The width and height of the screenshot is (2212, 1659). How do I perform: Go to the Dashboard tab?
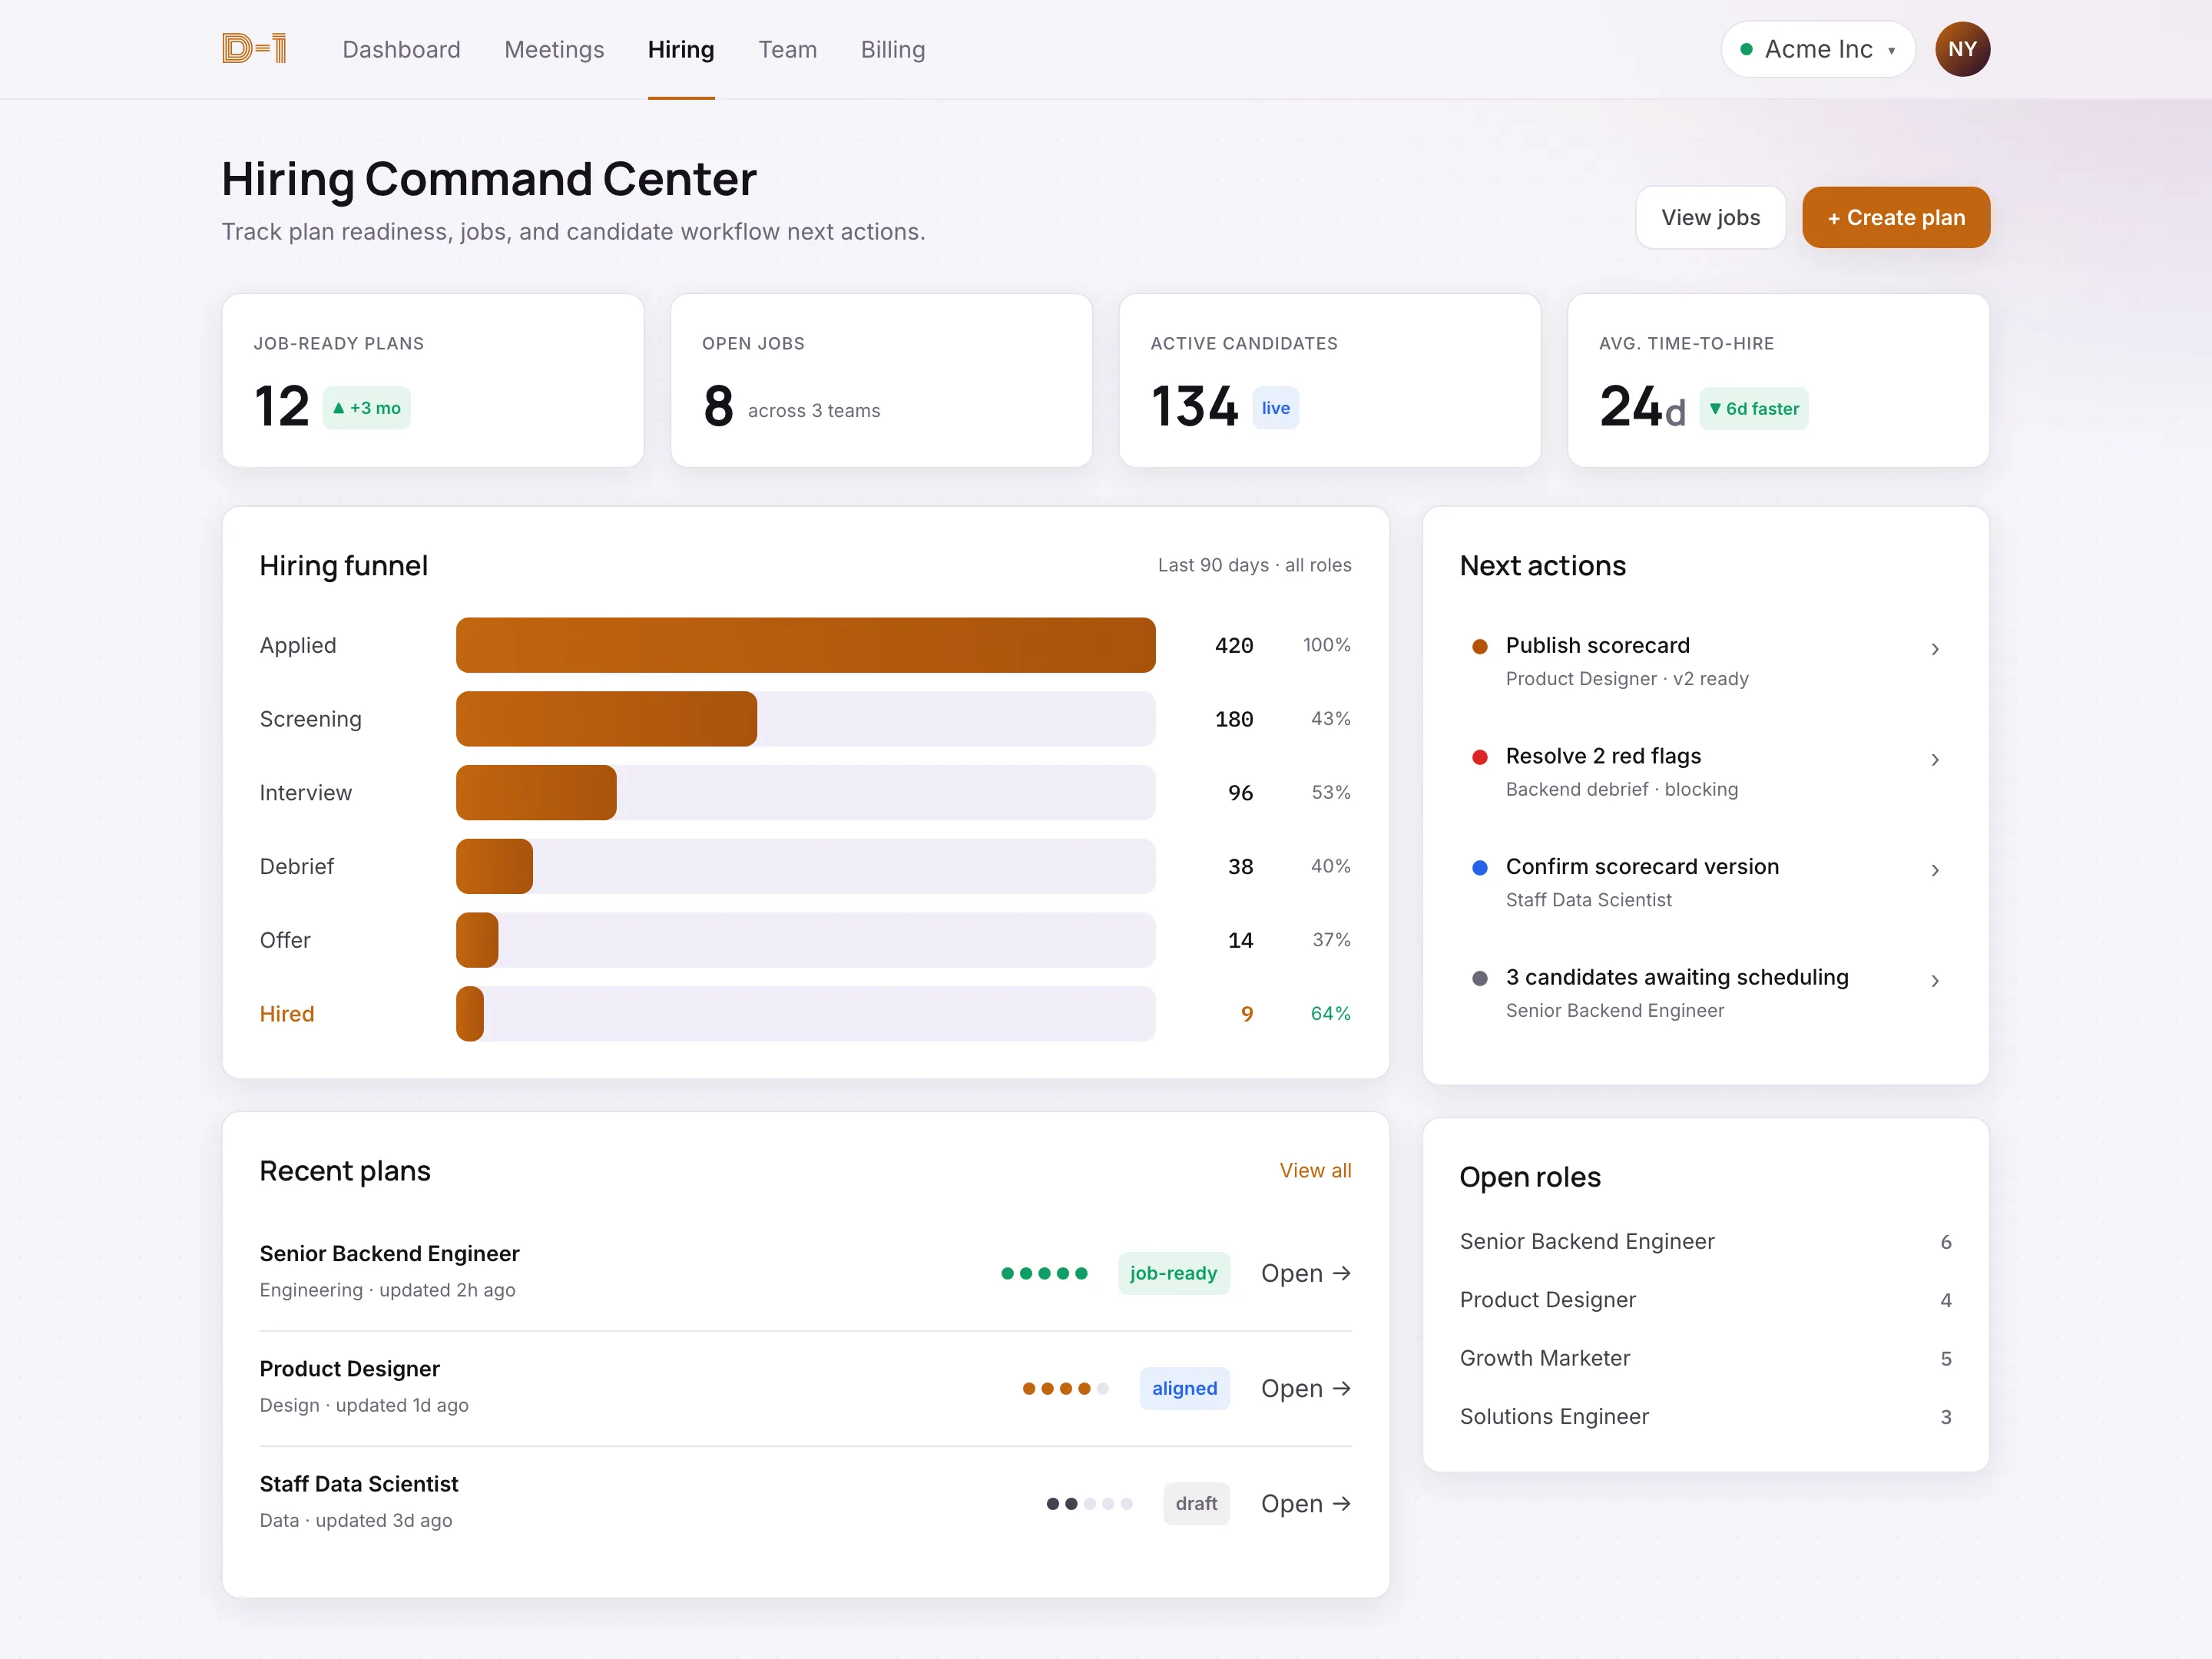(401, 49)
